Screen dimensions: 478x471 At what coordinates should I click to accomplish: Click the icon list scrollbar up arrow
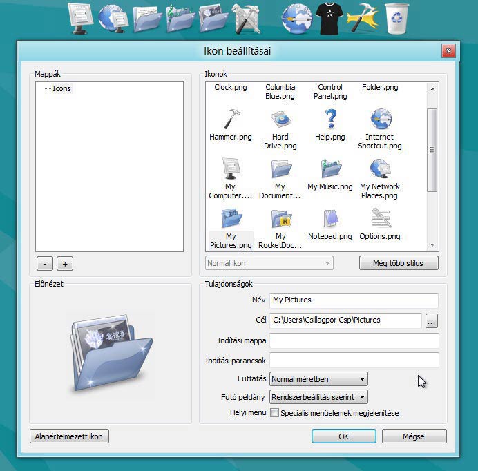432,89
